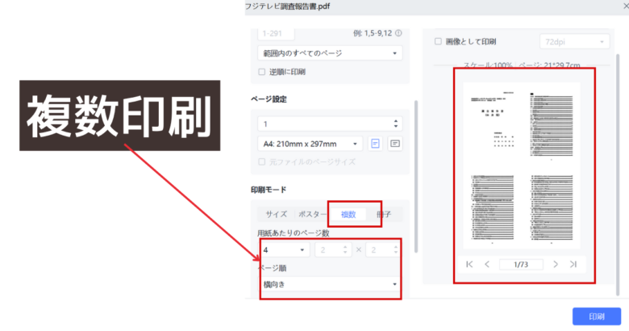Check 元ファイルのページサイズ option
The image size is (629, 331).
point(261,162)
